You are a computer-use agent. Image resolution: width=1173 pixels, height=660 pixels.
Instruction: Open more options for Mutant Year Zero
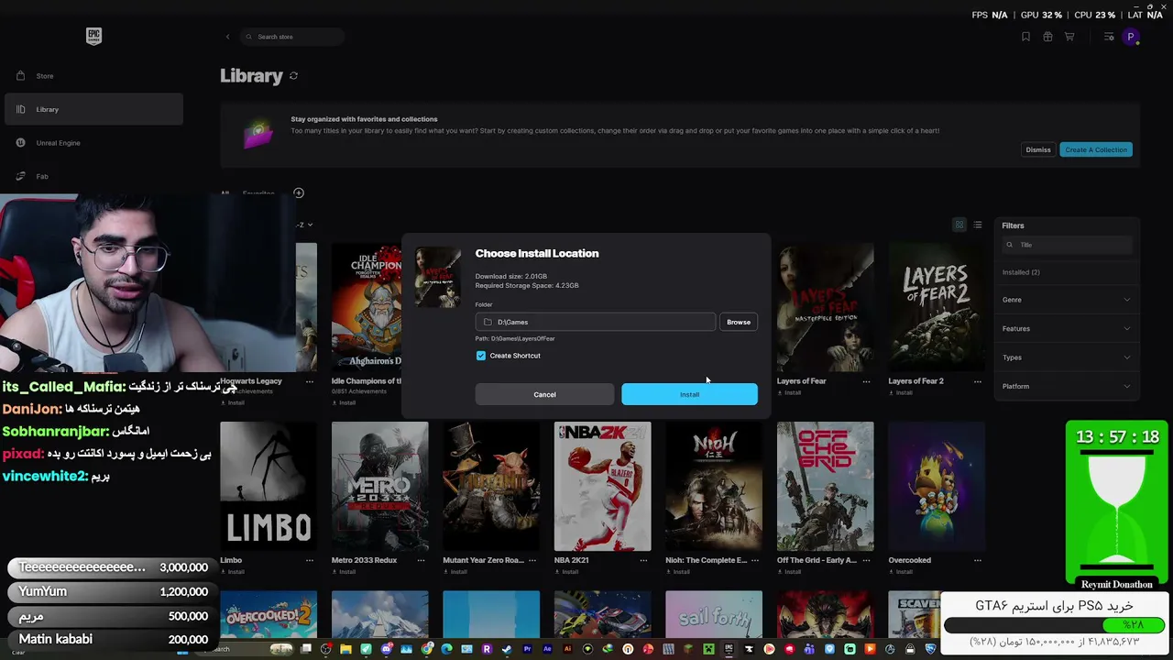pyautogui.click(x=532, y=560)
